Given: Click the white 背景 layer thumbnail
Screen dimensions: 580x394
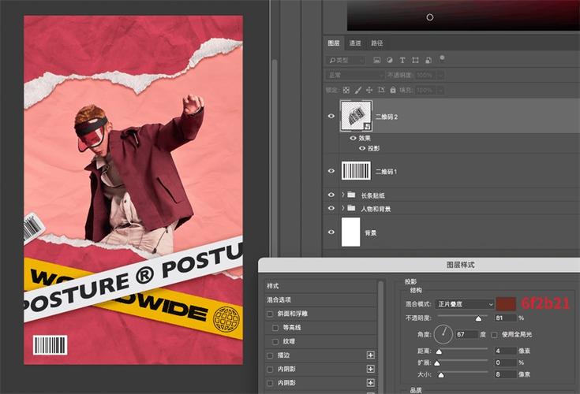Looking at the screenshot, I should [350, 232].
